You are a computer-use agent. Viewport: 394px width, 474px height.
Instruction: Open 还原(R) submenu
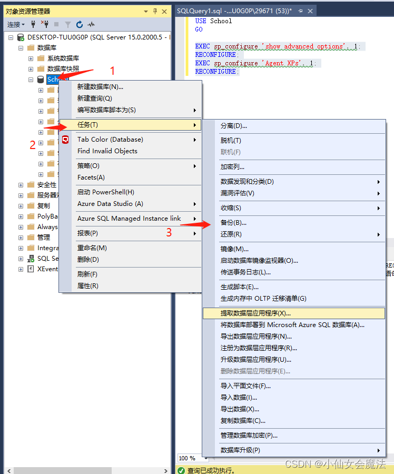tap(294, 234)
